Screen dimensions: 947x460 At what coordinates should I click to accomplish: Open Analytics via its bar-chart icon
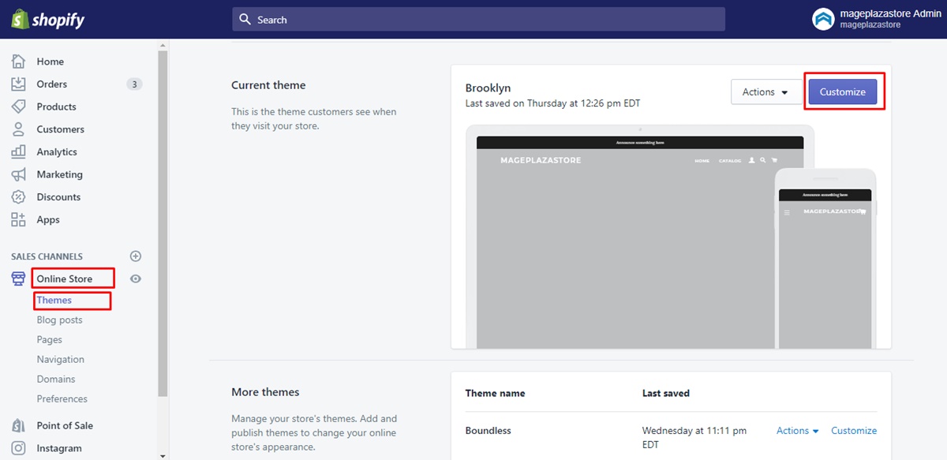pyautogui.click(x=18, y=151)
